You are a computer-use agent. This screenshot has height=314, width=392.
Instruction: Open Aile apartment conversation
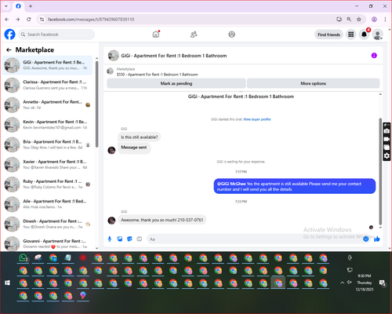(47, 204)
